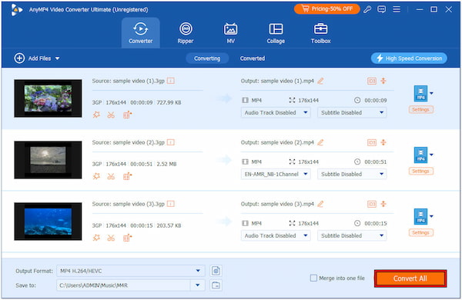This screenshot has height=300, width=462.
Task: Open the register key icon
Action: point(367,9)
